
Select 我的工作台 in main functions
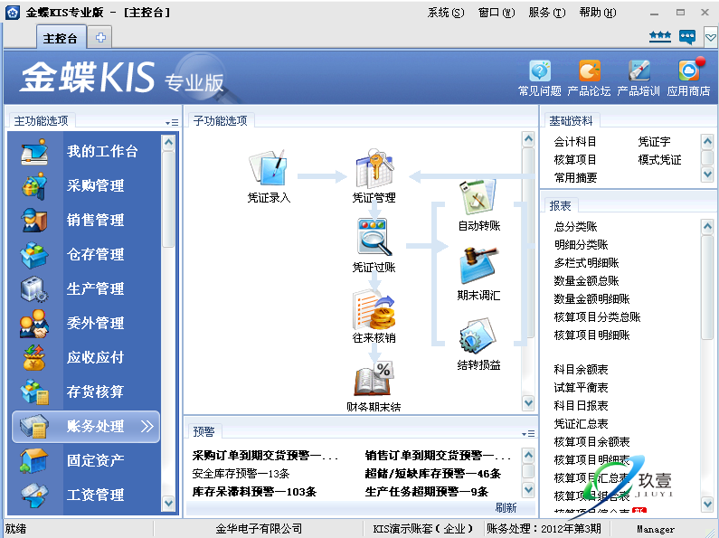coord(86,151)
